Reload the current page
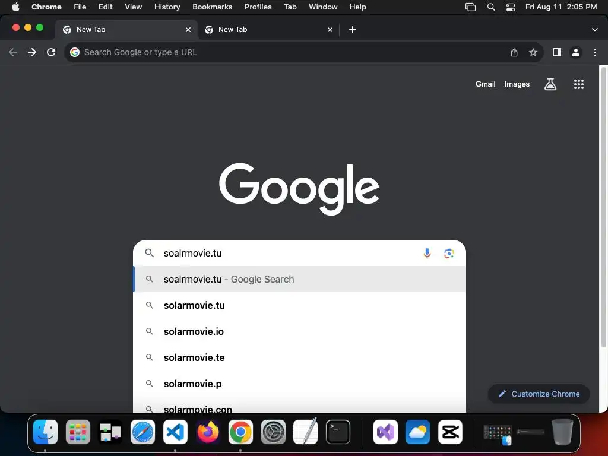The height and width of the screenshot is (456, 608). 51,52
